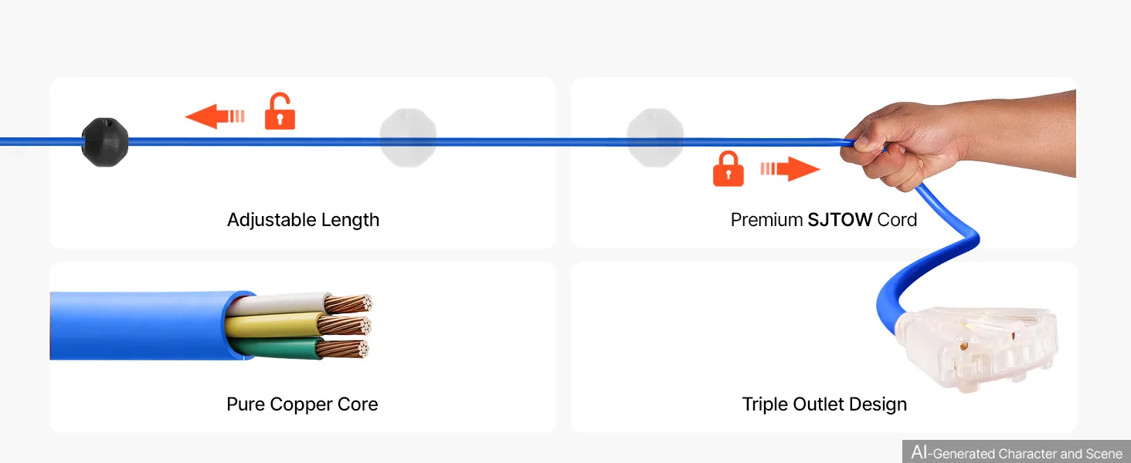Viewport: 1131px width, 463px height.
Task: Click the black cord clip
Action: pyautogui.click(x=105, y=142)
